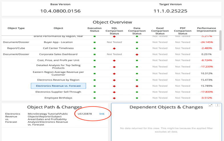224x141 pixels.
Task: Open the Dependent Objects panel three-dot menu
Action: tap(217, 105)
